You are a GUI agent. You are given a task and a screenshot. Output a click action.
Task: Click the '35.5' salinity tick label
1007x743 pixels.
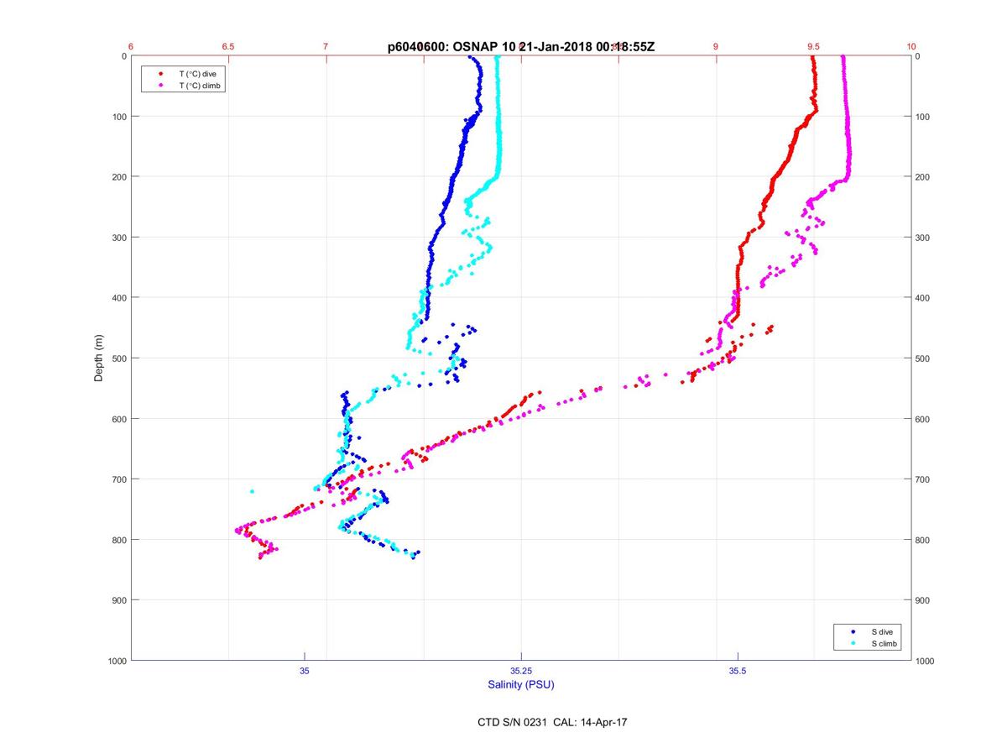pyautogui.click(x=738, y=671)
